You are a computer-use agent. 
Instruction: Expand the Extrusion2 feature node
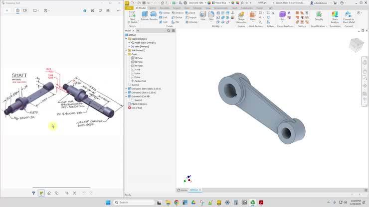[x=126, y=93]
